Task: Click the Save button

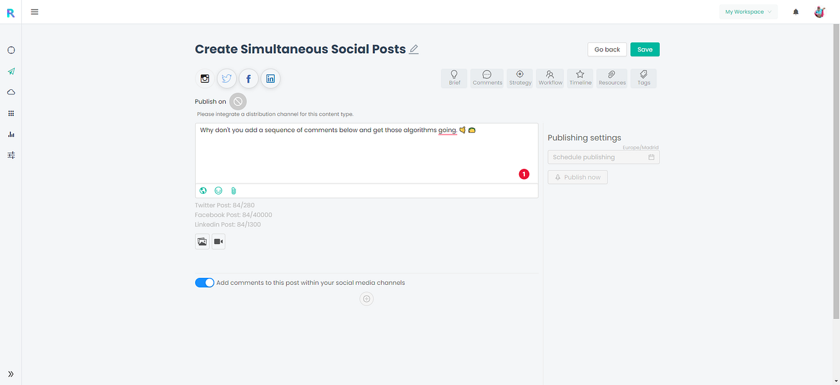Action: point(645,49)
